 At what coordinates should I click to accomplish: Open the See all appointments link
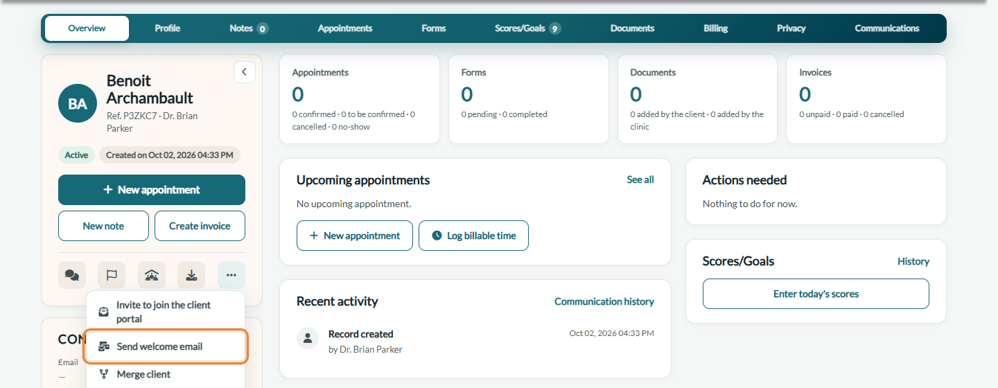[640, 179]
